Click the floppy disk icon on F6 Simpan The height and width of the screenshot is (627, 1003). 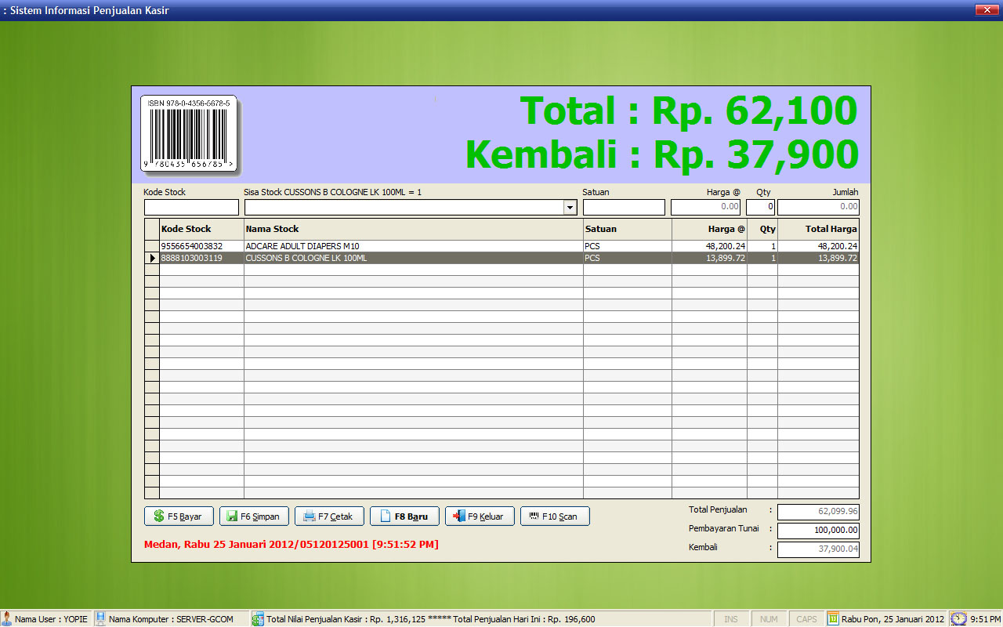232,516
